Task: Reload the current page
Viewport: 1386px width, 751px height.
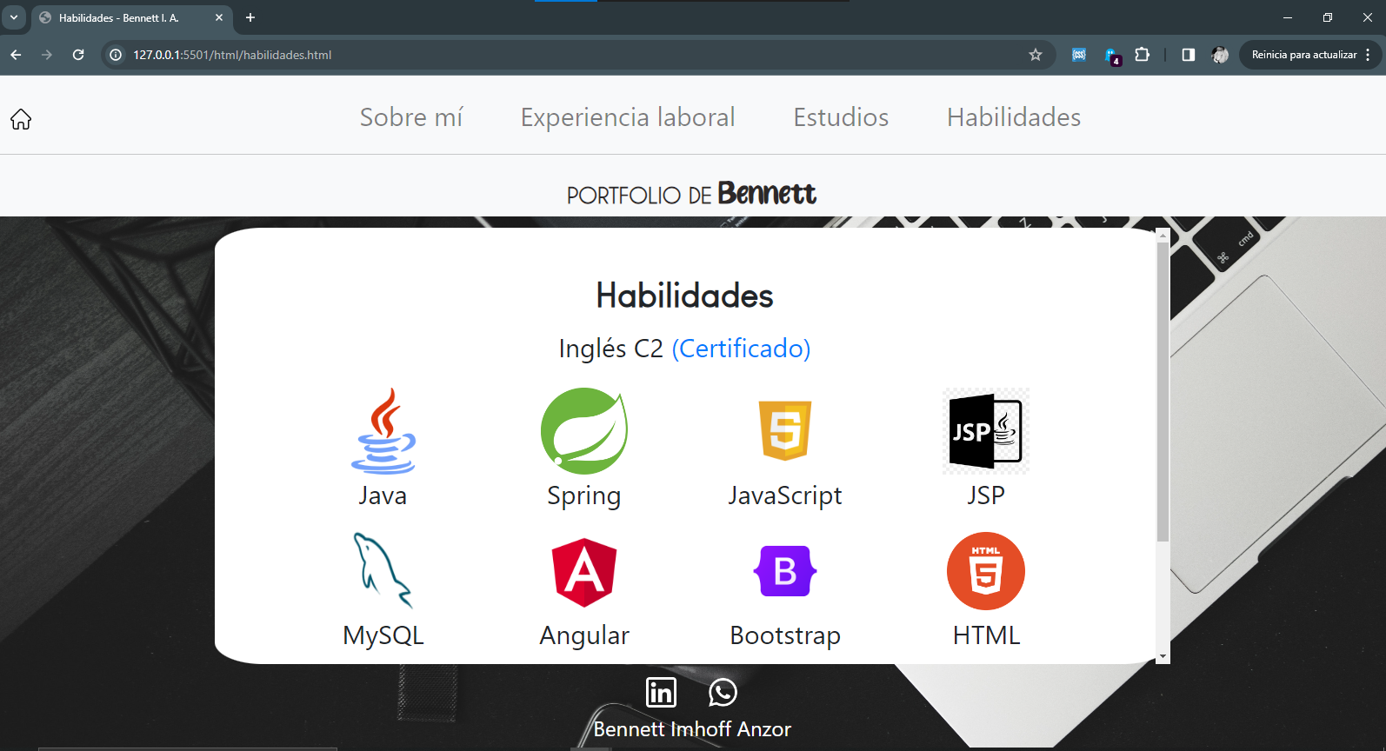Action: (78, 55)
